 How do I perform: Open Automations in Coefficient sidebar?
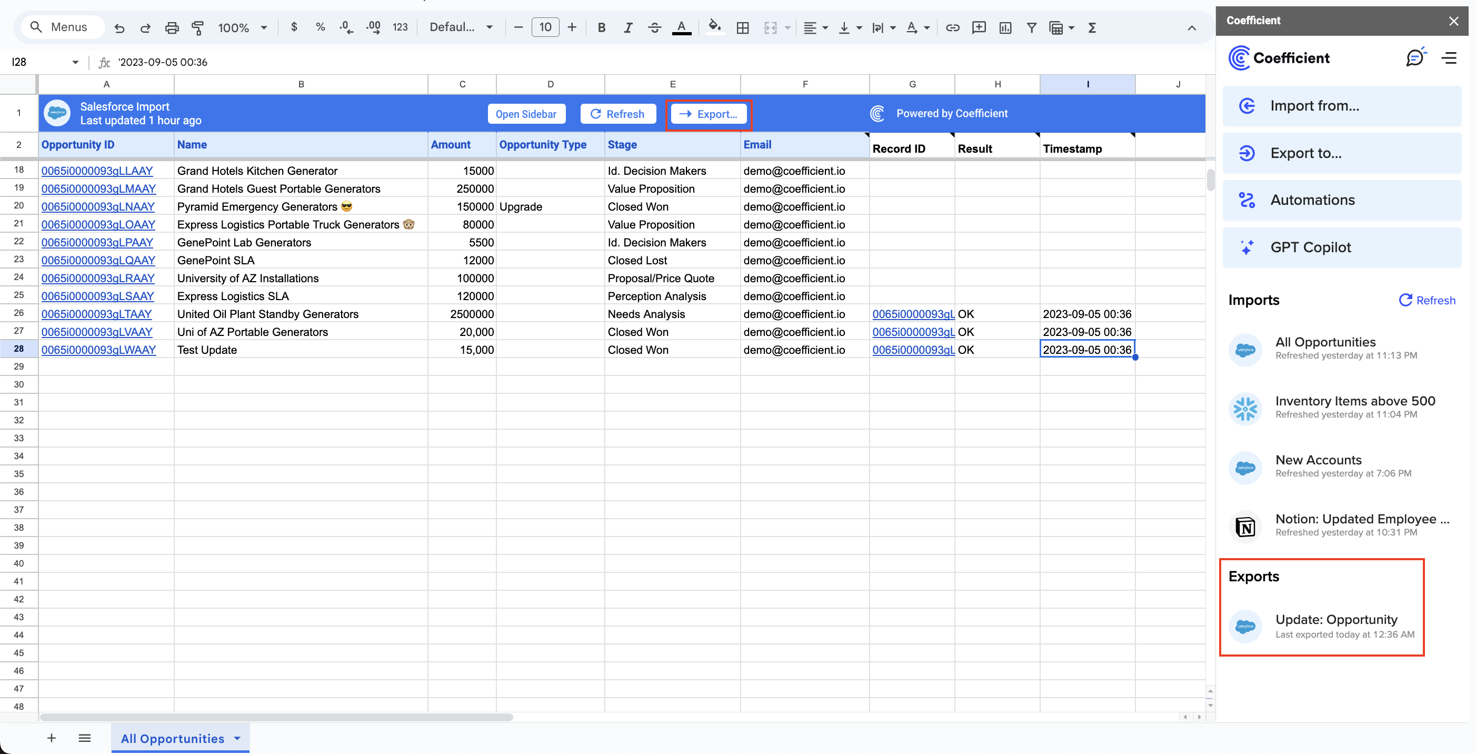(x=1342, y=200)
